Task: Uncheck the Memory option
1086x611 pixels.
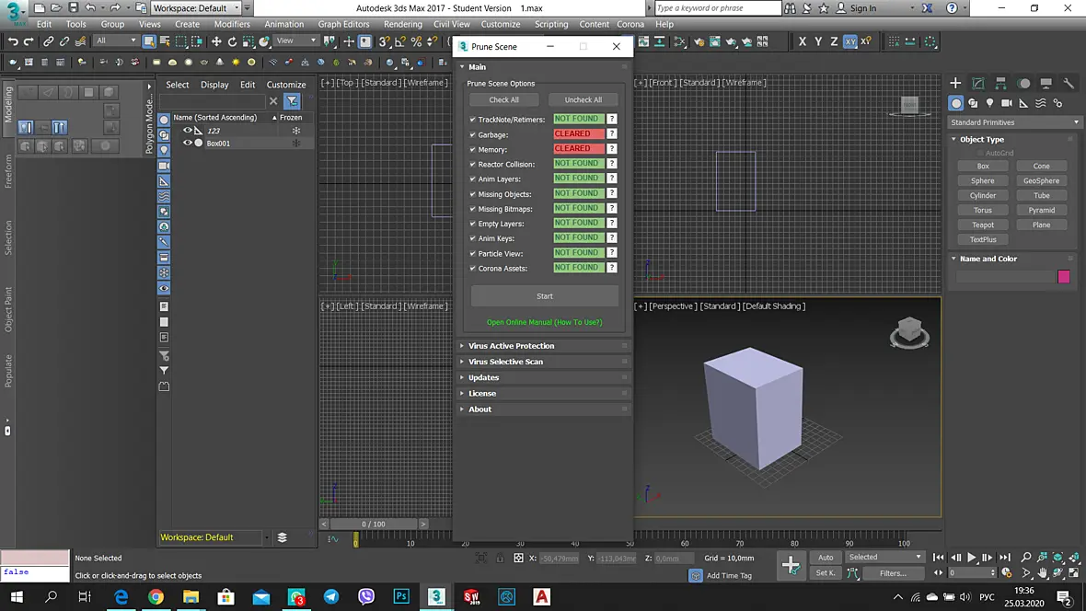Action: tap(473, 149)
